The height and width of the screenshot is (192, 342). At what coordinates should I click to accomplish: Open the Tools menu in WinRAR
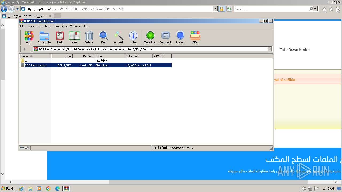(x=48, y=26)
